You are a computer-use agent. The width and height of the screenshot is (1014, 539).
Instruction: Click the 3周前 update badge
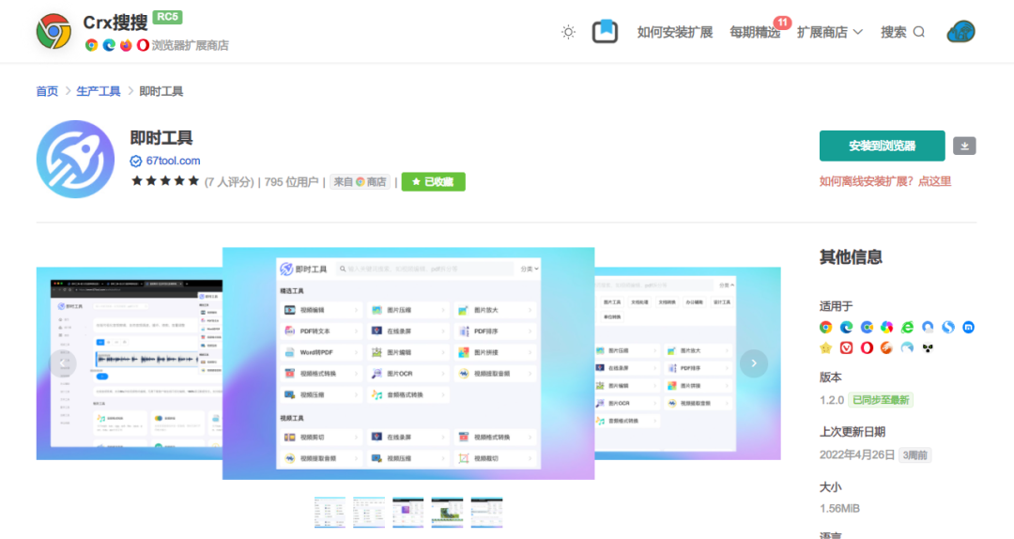914,454
